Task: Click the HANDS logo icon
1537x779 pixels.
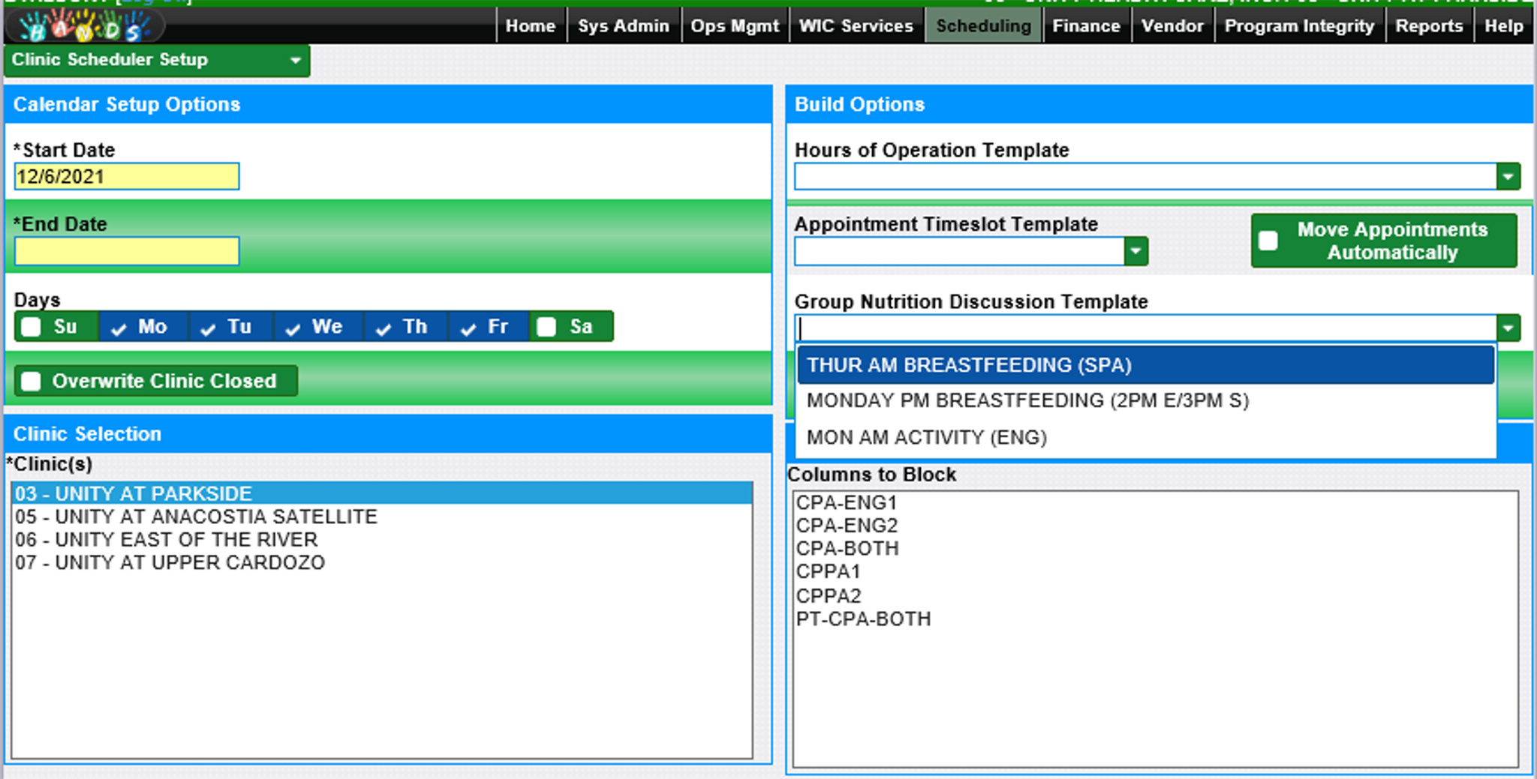Action: pos(84,27)
